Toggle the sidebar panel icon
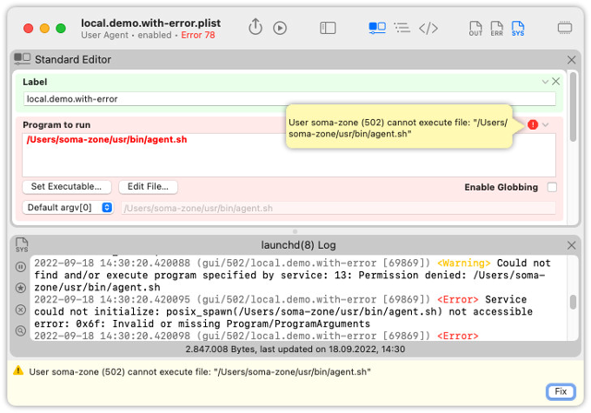The image size is (591, 413). (x=328, y=29)
